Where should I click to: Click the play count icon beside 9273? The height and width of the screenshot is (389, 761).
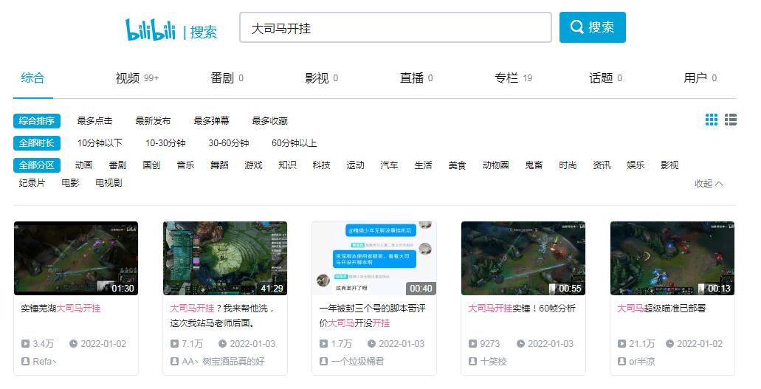[x=472, y=344]
